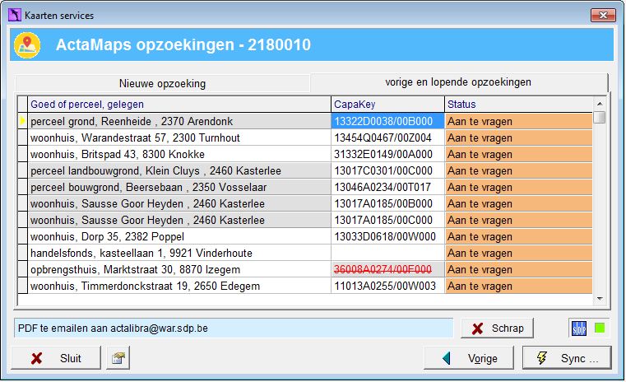Viewport: 626px width, 382px height.
Task: Click CapaKey cell 13454Q0467/00Z004
Action: 387,137
